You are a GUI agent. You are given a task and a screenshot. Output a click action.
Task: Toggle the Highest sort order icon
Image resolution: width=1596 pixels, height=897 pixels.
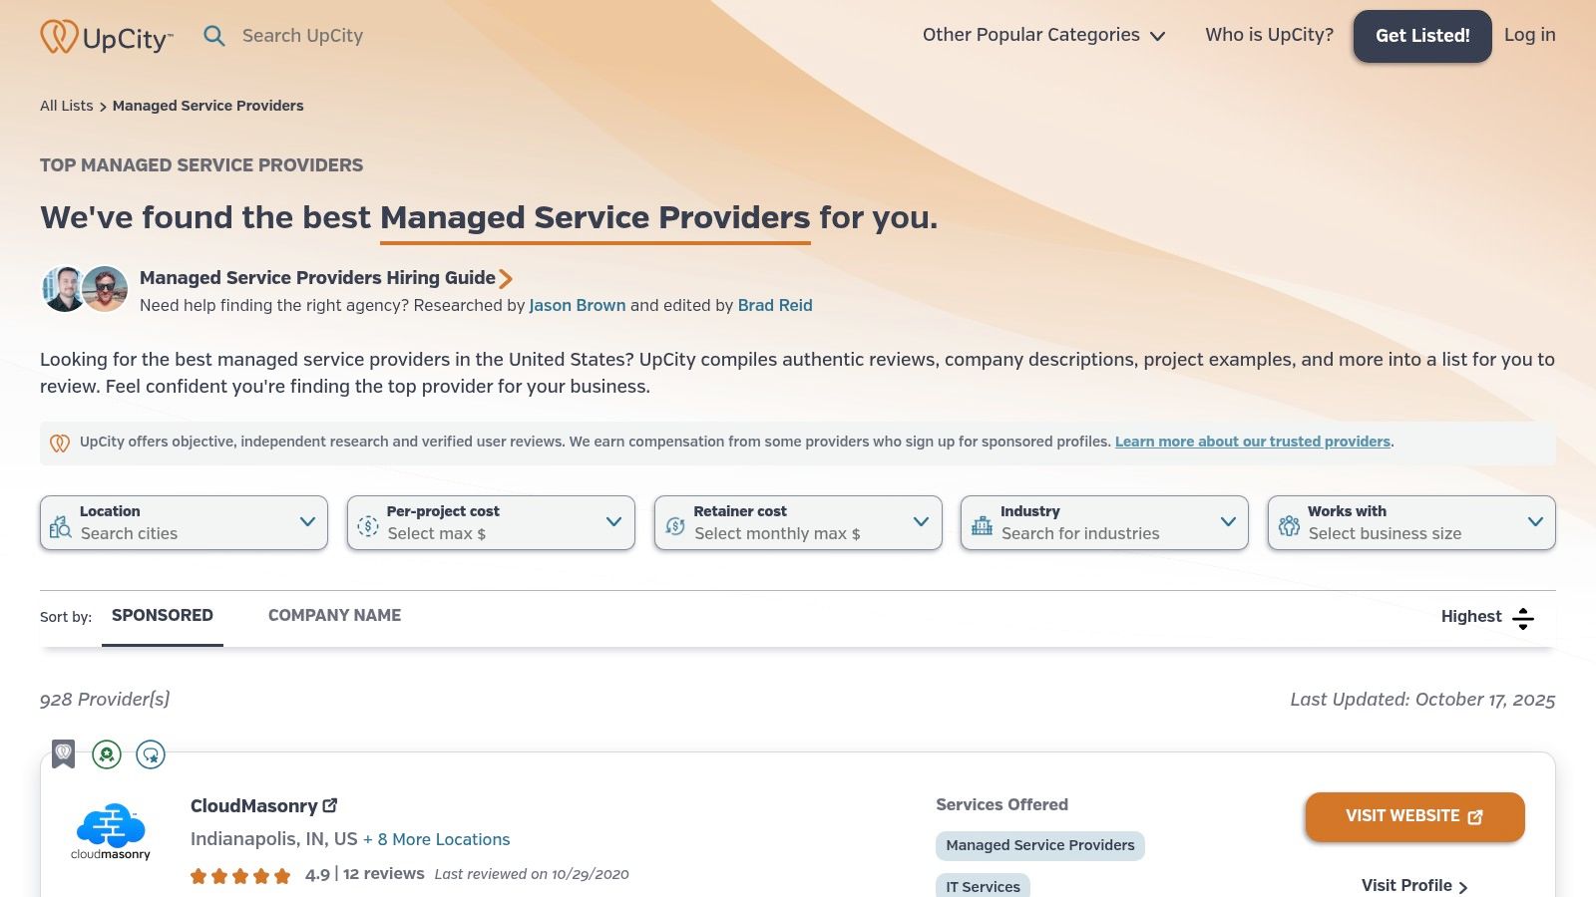pos(1522,618)
